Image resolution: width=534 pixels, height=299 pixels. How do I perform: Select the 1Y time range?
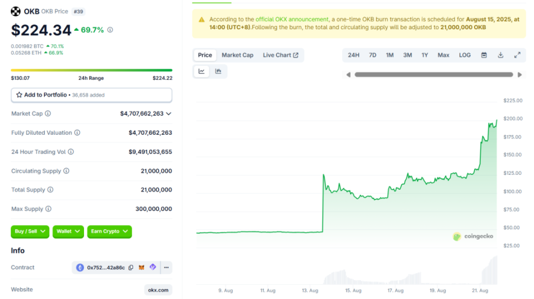click(x=425, y=55)
